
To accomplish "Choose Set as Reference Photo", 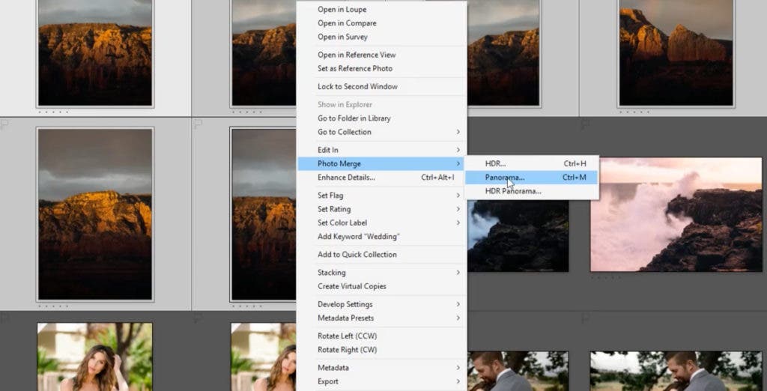I will click(354, 68).
